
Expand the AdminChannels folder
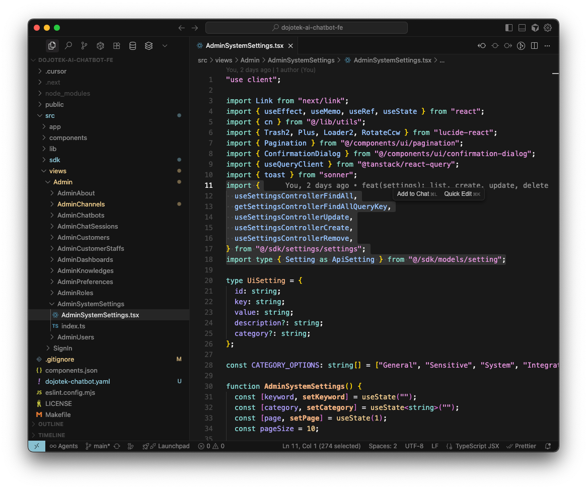pos(81,204)
